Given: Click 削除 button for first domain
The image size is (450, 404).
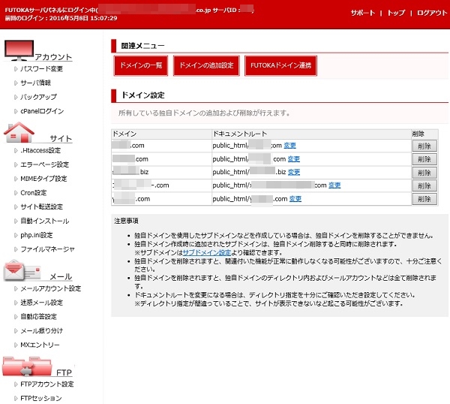Looking at the screenshot, I should point(424,146).
